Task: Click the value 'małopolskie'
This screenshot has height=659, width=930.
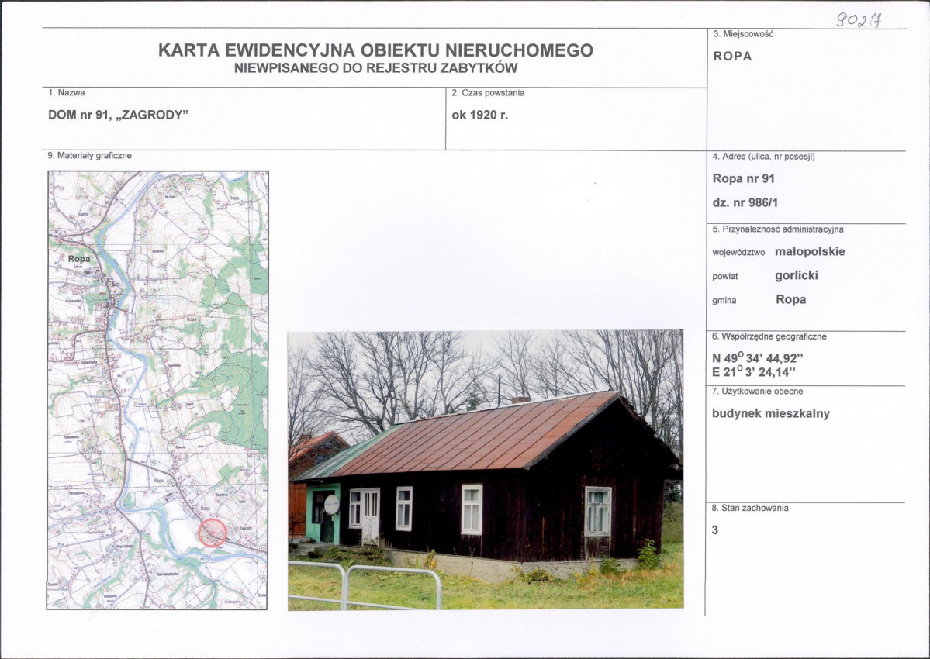Action: 811,251
